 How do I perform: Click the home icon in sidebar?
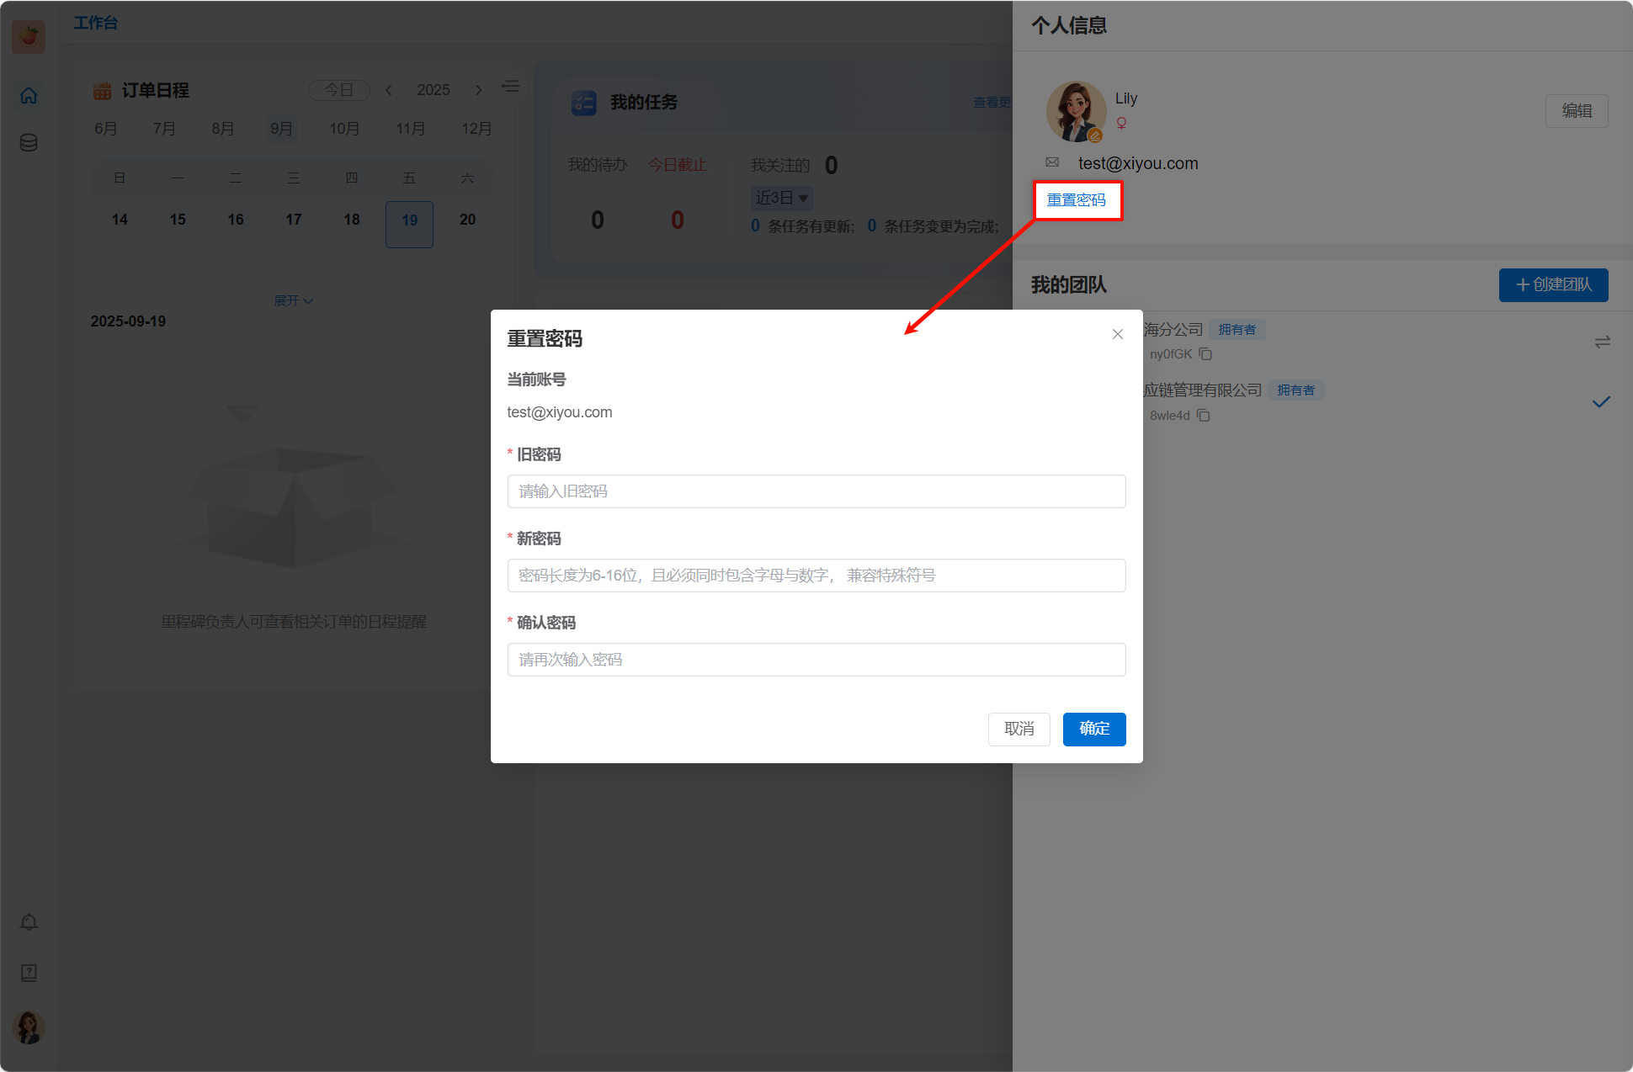(x=29, y=96)
